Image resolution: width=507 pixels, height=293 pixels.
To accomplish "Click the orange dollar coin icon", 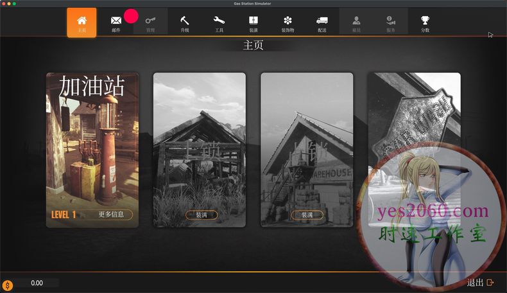I will pos(8,285).
